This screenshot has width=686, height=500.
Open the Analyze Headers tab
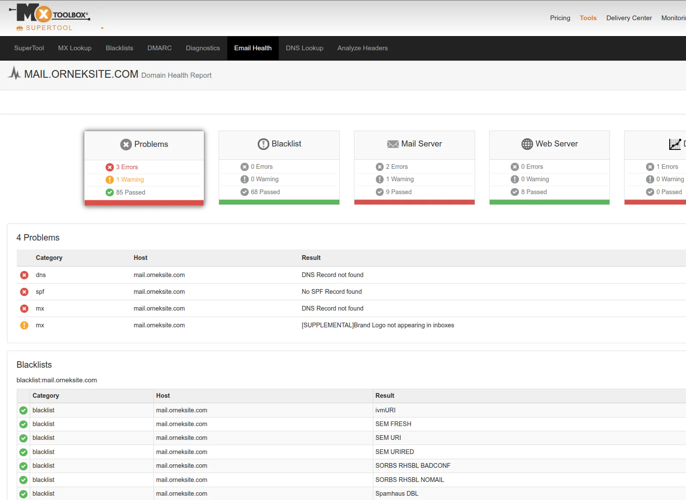[363, 48]
